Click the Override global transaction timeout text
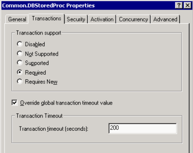The height and width of the screenshot is (153, 193). pos(66,103)
